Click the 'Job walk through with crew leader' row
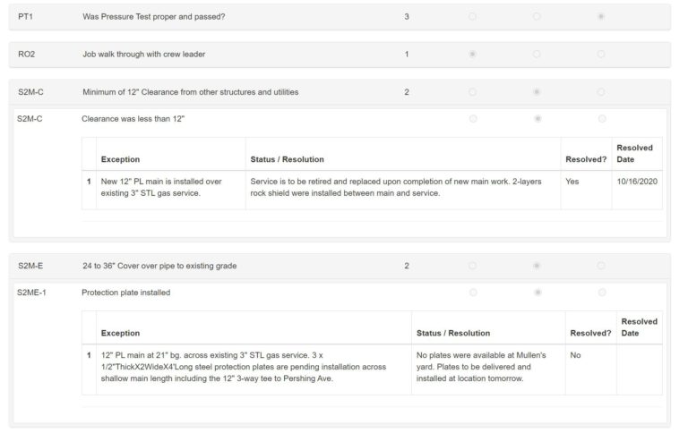 [143, 54]
